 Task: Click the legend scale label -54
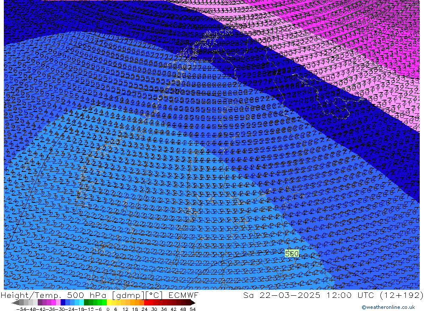[21, 309]
